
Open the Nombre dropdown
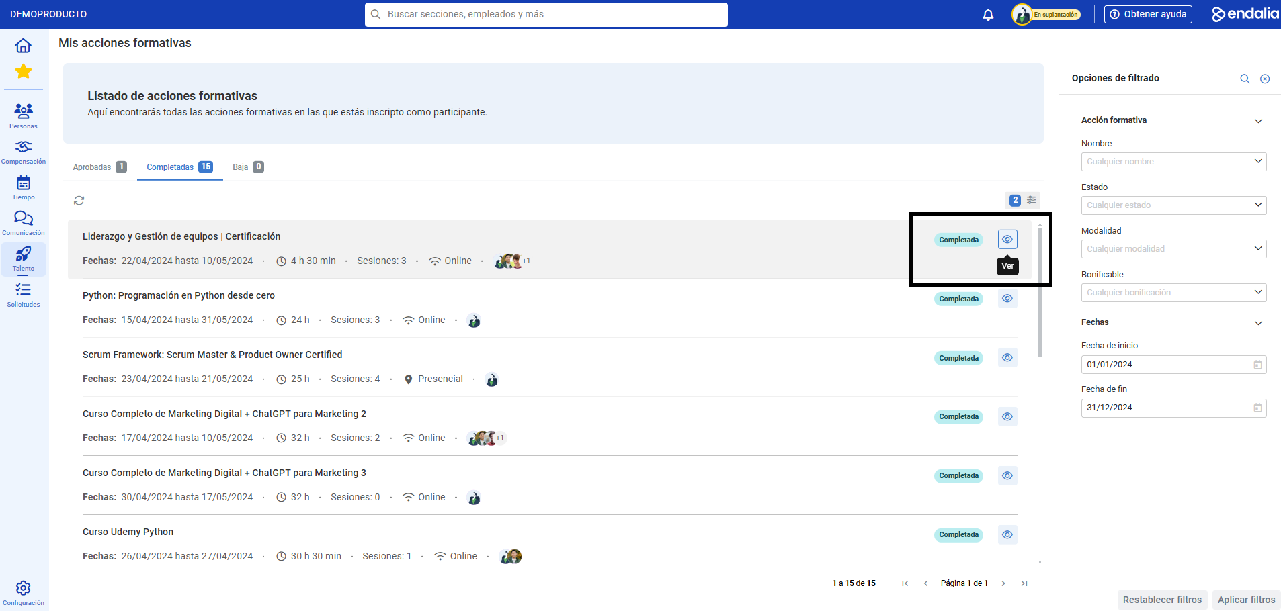1173,162
